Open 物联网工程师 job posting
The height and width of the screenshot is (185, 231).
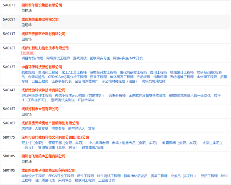point(85,180)
